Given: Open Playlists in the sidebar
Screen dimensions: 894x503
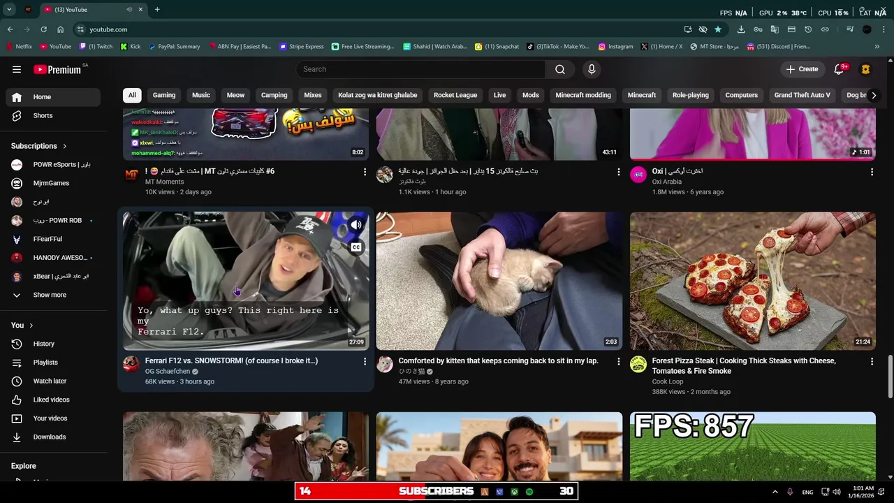Looking at the screenshot, I should 53,363.
